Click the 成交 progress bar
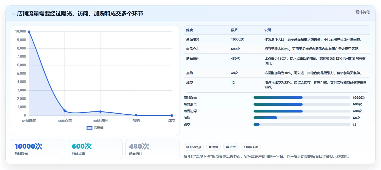The width and height of the screenshot is (381, 170). pos(302,125)
